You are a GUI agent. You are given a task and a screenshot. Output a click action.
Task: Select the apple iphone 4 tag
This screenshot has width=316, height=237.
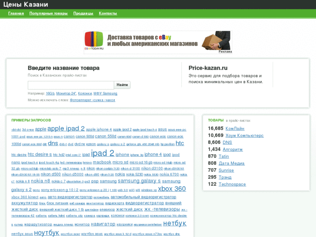click(x=99, y=130)
